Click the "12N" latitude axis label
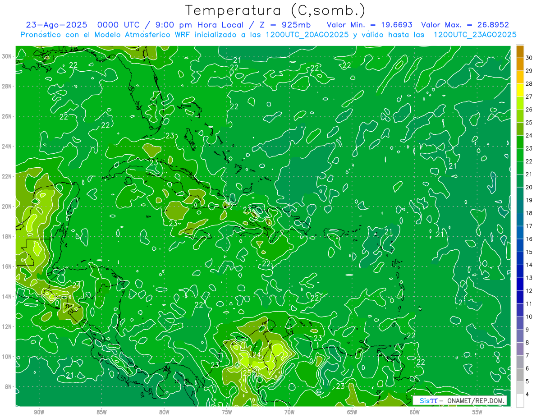The width and height of the screenshot is (541, 418). (7, 326)
